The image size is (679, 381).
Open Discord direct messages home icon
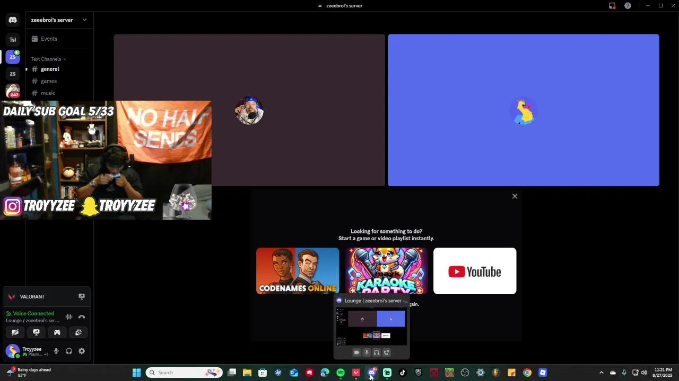[x=13, y=20]
